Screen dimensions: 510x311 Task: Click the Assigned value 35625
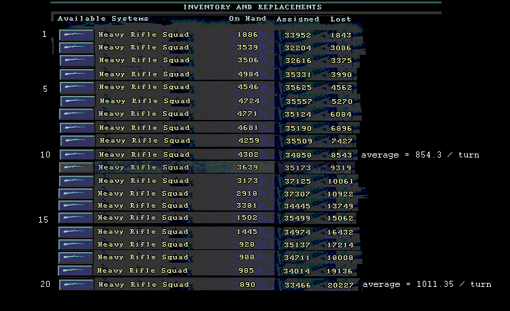(298, 88)
